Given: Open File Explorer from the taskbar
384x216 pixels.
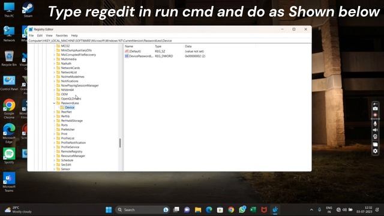Looking at the screenshot, I should pos(198,209).
